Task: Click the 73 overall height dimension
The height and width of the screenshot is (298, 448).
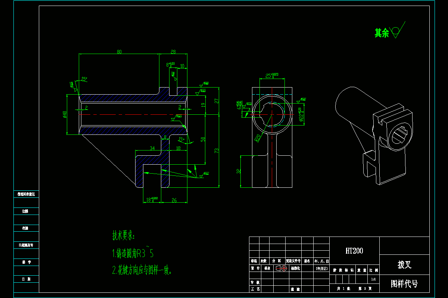Action: [x=217, y=150]
